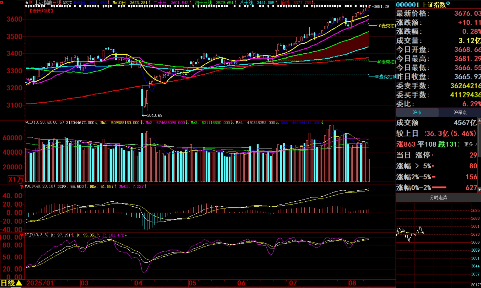481x288 pixels.
Task: Click the 【麦氏均线】 indicator label
Action: point(41,11)
